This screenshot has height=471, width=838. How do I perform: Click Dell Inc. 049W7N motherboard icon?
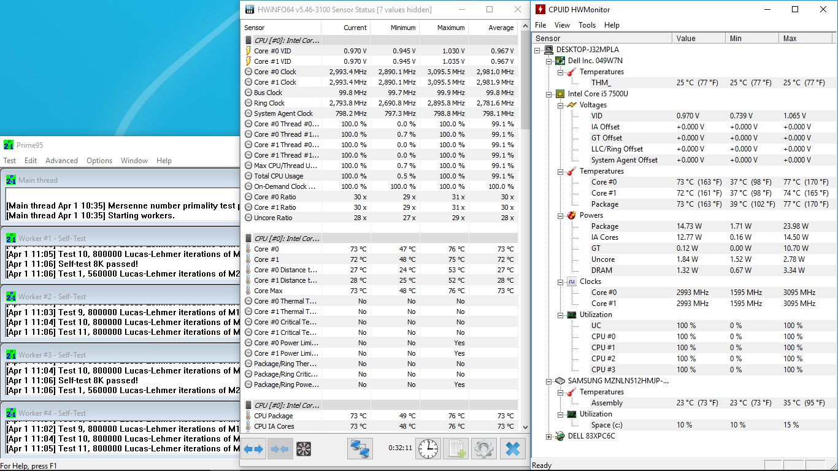pyautogui.click(x=560, y=61)
